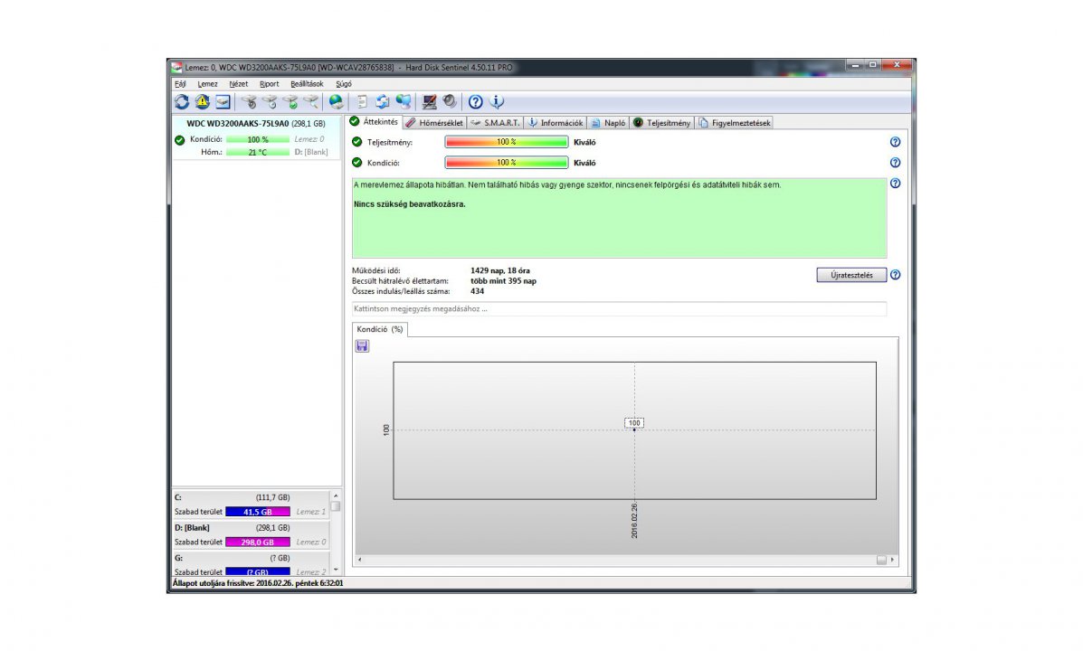The width and height of the screenshot is (1083, 651).
Task: Click the graph scroll right arrow
Action: pos(892,560)
